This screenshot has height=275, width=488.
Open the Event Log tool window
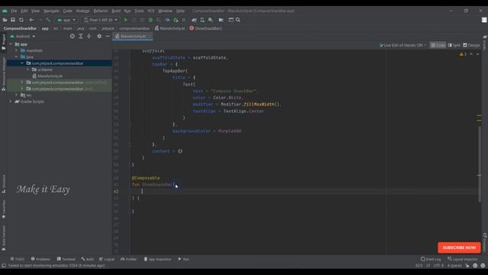click(x=431, y=259)
